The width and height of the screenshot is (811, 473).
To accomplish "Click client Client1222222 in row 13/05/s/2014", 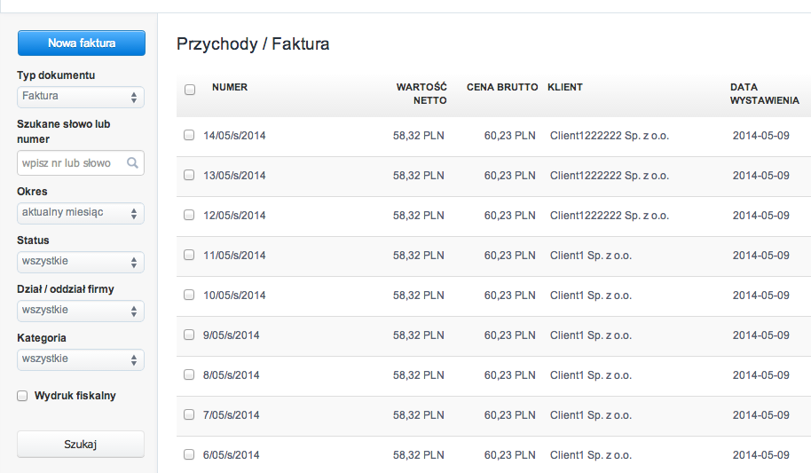I will (610, 176).
